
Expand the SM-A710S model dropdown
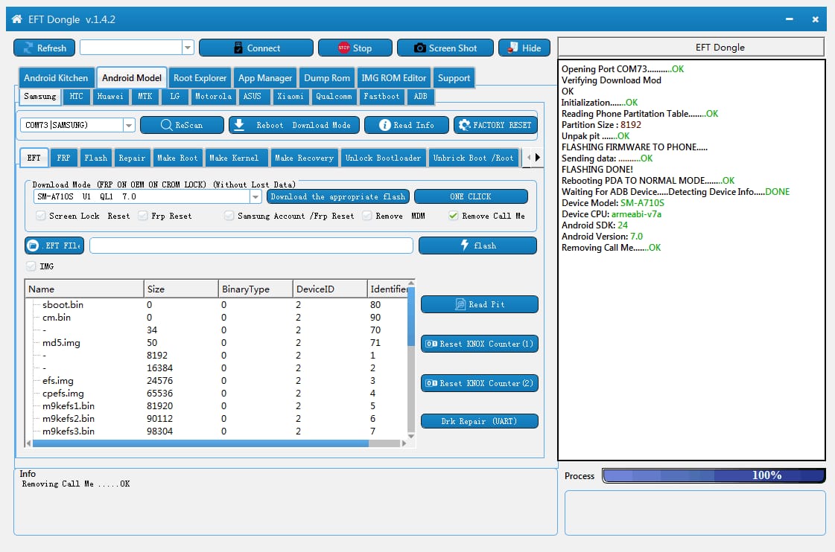click(255, 196)
